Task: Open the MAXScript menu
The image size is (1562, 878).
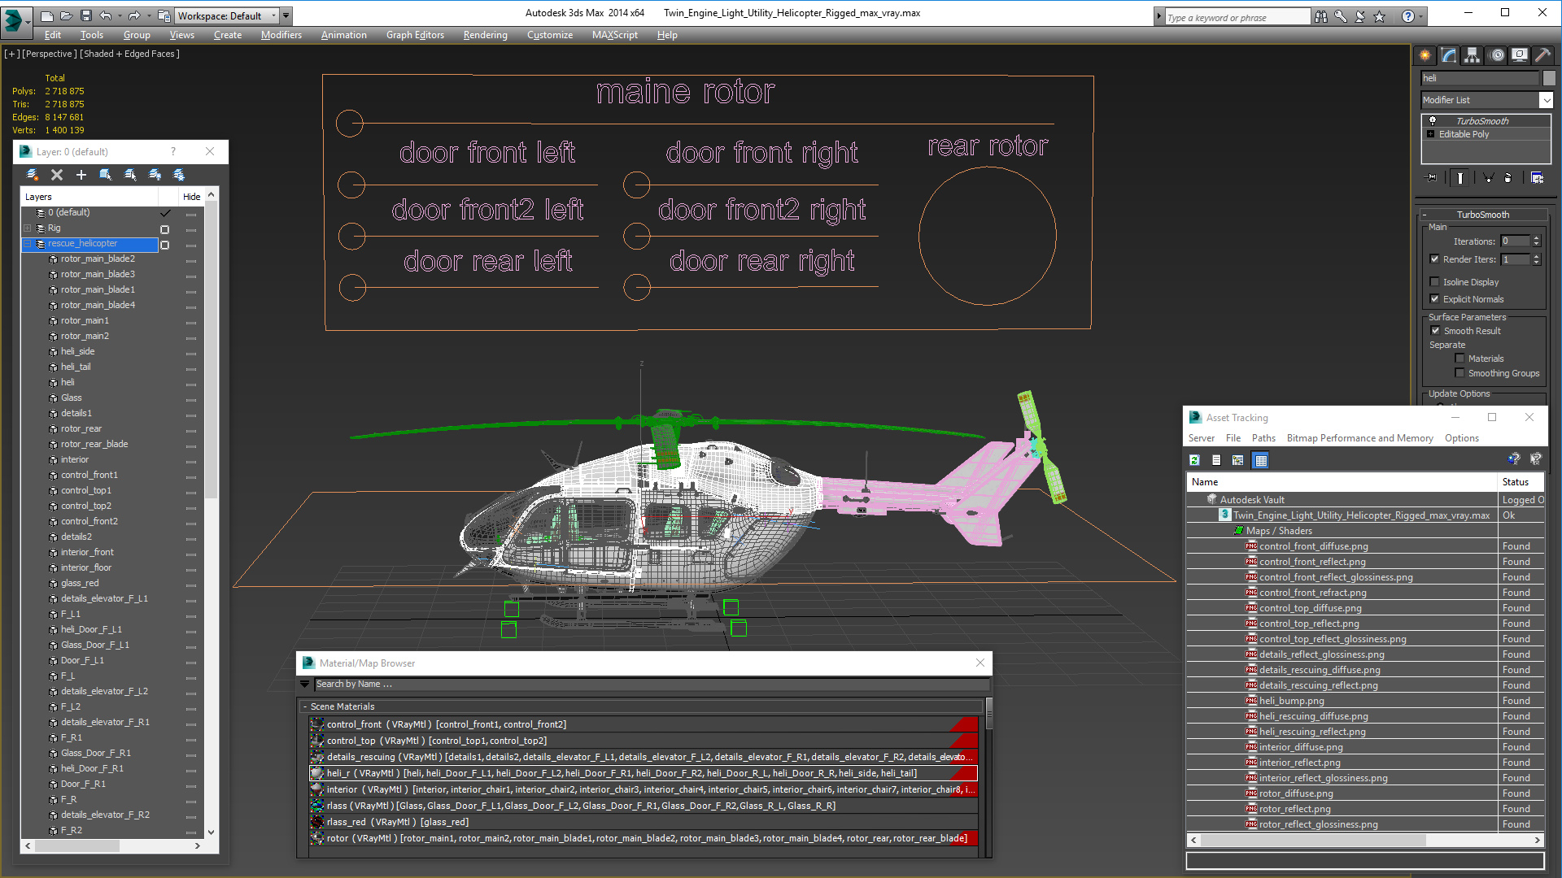Action: 615,35
